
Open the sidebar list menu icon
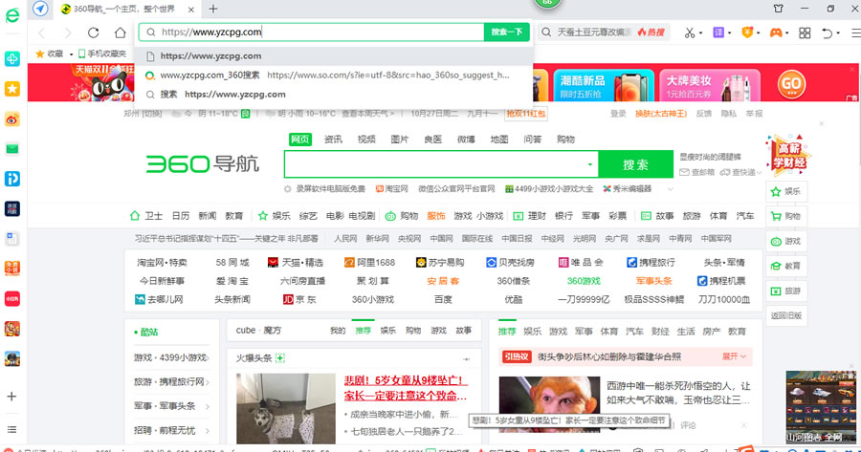(11, 429)
